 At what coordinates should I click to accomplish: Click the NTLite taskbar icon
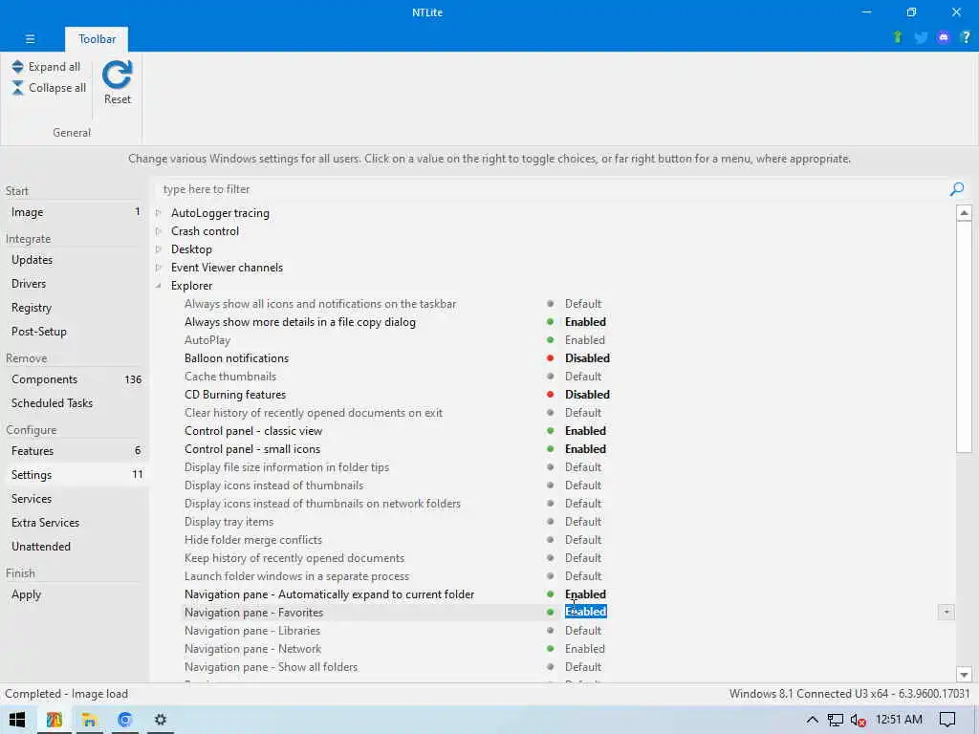[x=54, y=720]
